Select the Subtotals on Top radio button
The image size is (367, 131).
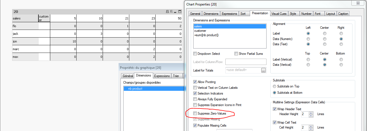tap(275, 87)
